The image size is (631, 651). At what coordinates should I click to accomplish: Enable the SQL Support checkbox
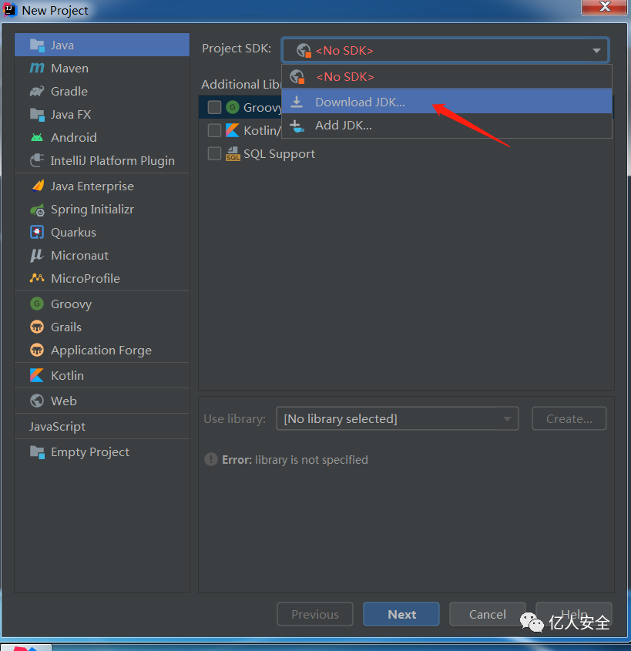click(214, 153)
